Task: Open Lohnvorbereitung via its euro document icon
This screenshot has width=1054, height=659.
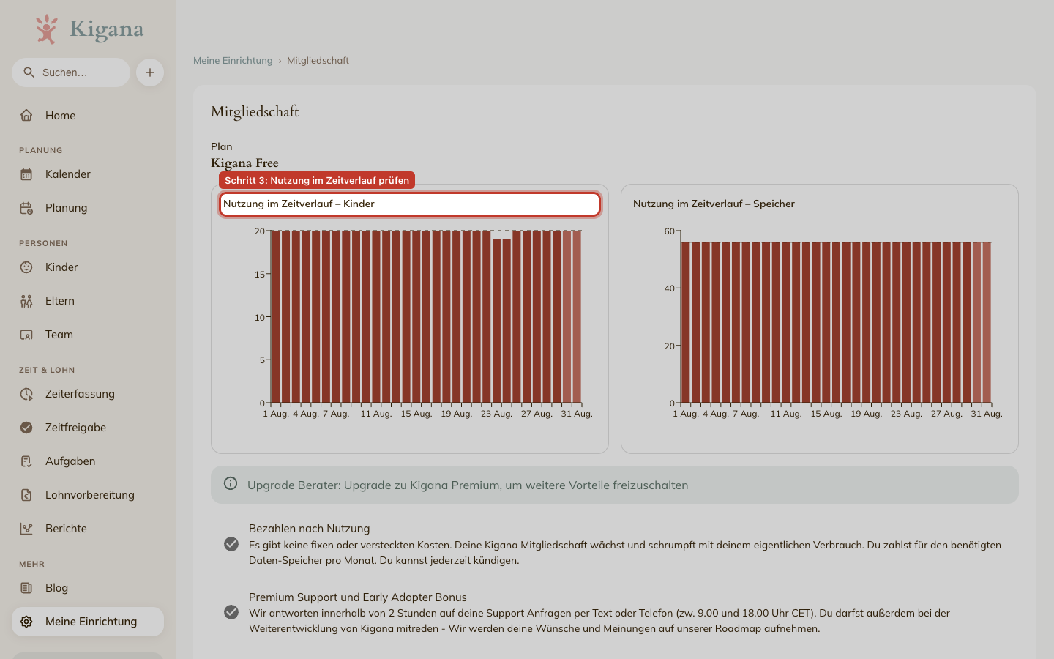Action: point(26,495)
